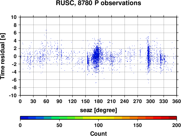This screenshot has width=181, height=136.
Task: Click the 'Count' colorbar label
Action: point(98,133)
